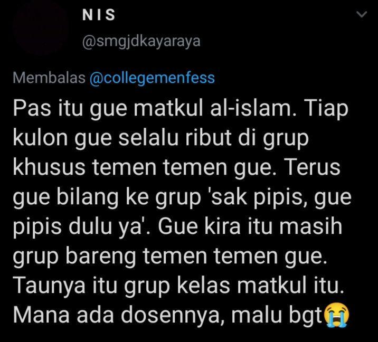Open the NIS profile avatar picture

coord(40,28)
